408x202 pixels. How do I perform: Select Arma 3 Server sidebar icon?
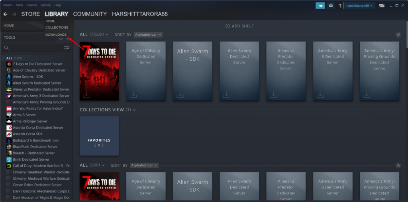[x=9, y=115]
